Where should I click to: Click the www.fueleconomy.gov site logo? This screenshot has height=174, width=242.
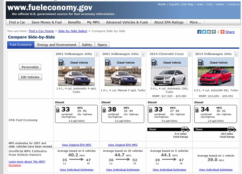coord(50,7)
